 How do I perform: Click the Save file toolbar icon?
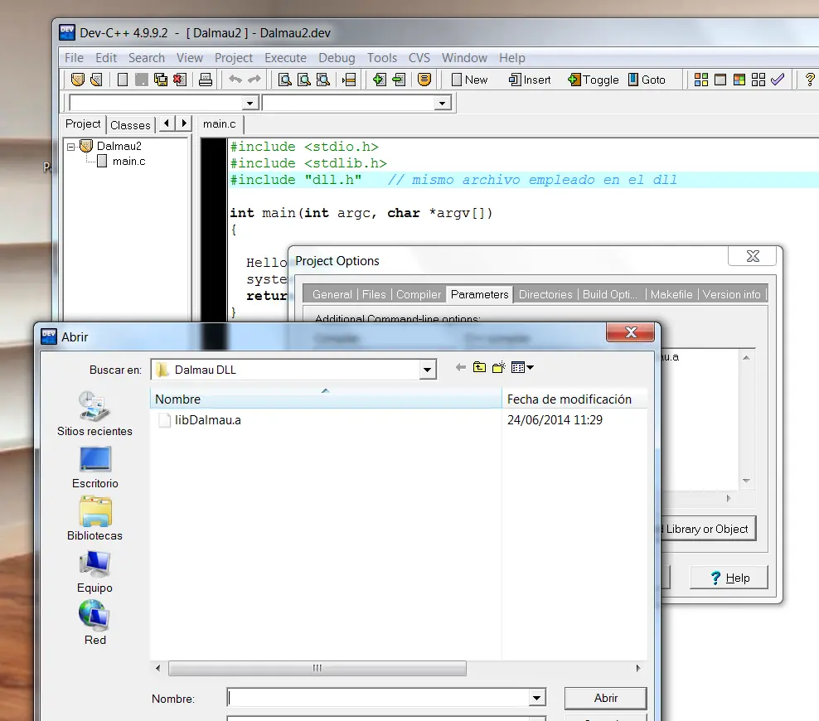(x=142, y=80)
